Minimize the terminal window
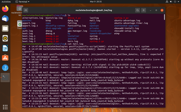This screenshot has height=112, width=181. (151, 10)
